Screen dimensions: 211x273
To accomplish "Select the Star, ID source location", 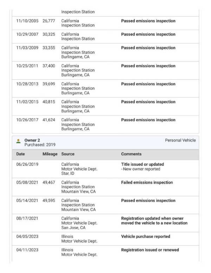I will point(68,174).
